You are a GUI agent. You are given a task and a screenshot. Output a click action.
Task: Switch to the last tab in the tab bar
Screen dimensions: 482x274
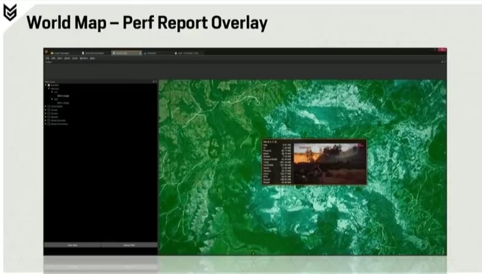tap(188, 53)
